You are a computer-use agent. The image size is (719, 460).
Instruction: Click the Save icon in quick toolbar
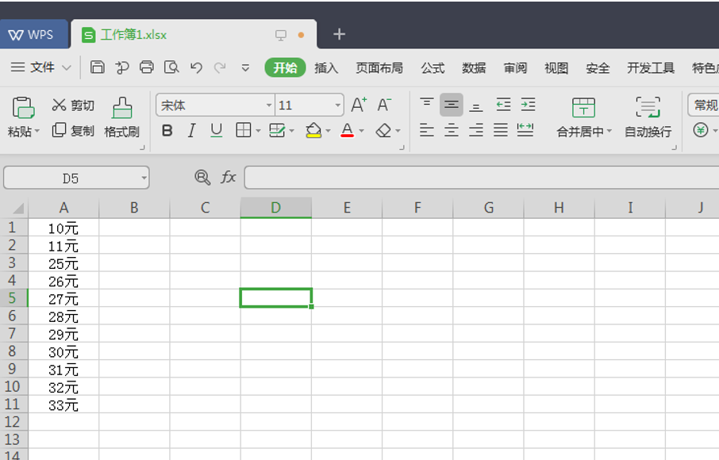coord(97,67)
